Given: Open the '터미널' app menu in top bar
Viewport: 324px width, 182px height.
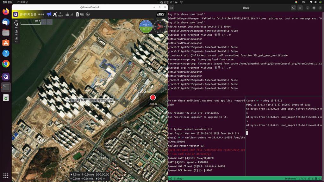Looking at the screenshot, I should (22, 2).
